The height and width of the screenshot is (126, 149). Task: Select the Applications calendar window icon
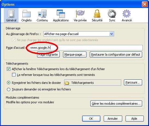[61, 13]
